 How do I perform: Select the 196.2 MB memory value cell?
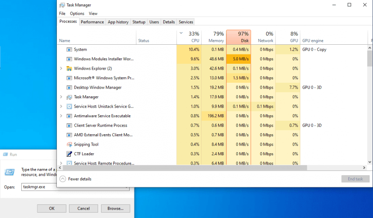pos(214,116)
